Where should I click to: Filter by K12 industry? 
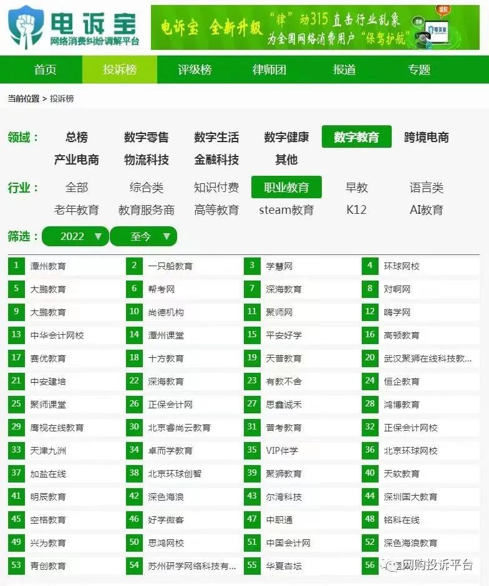click(x=356, y=210)
